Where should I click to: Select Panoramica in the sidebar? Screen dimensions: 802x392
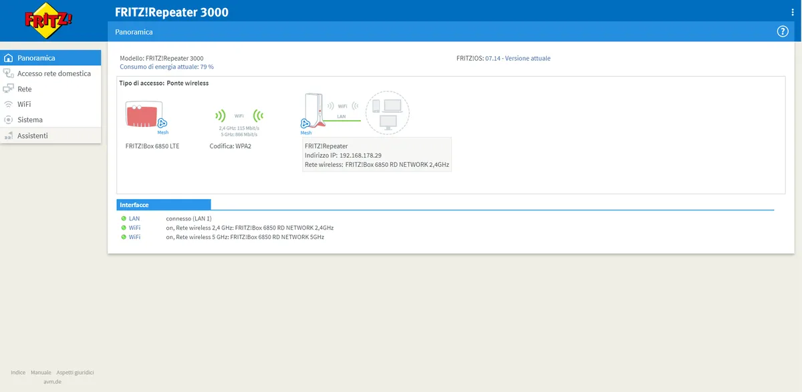(x=51, y=58)
